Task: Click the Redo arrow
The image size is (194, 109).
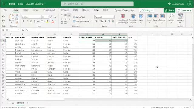Action: click(x=3, y=21)
